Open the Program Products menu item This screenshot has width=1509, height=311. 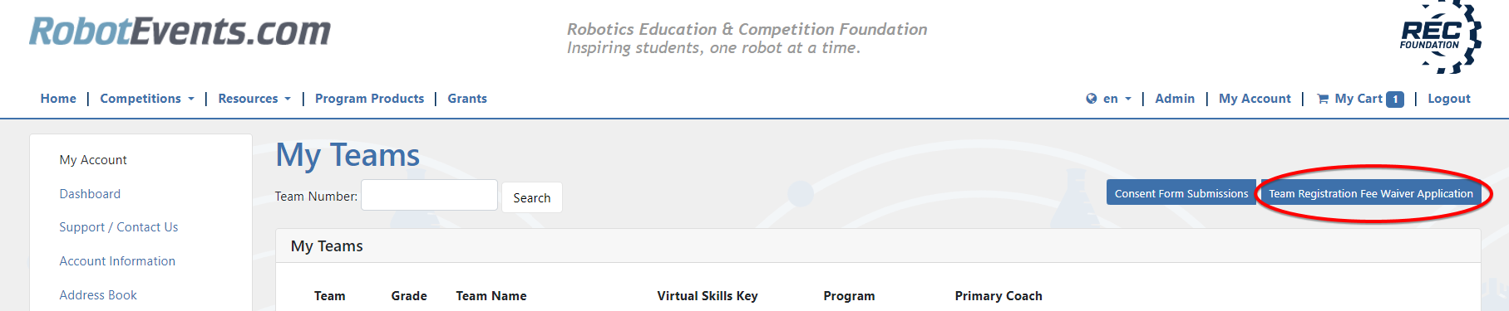pos(369,99)
